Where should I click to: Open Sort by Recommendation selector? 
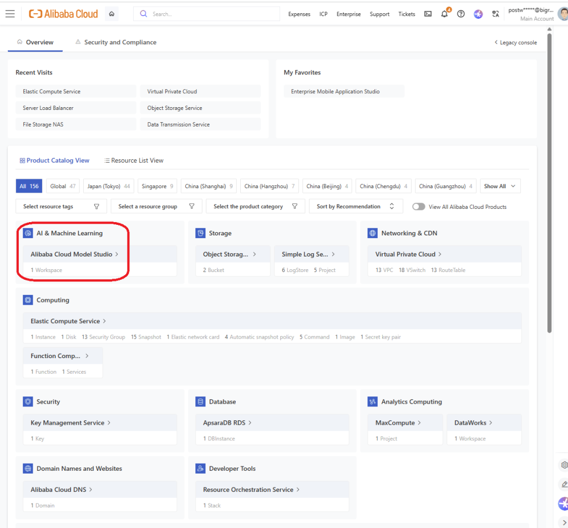[356, 207]
